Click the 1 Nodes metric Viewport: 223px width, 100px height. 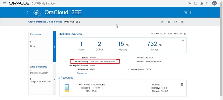coord(81,46)
